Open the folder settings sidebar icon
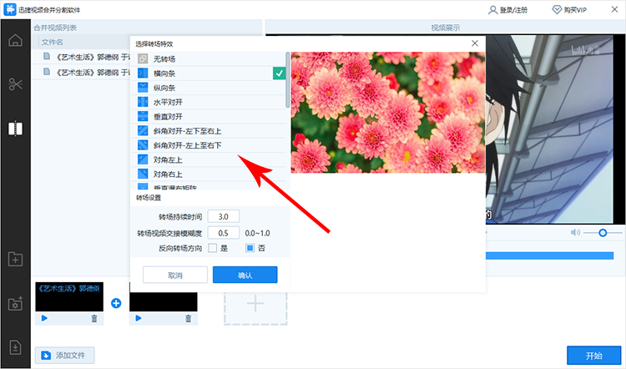 [x=15, y=304]
